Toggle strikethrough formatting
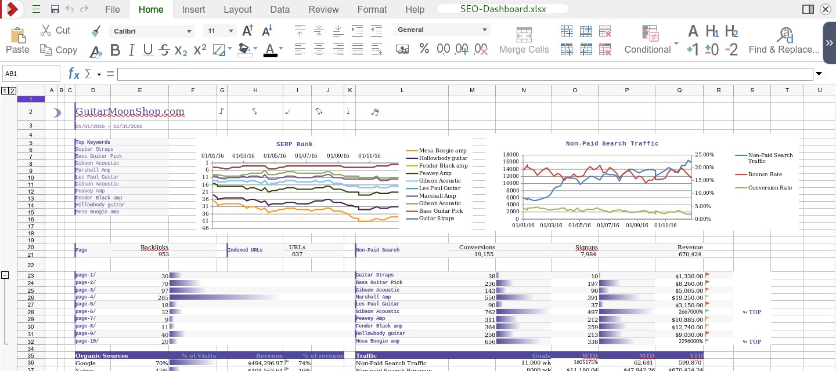 pos(164,50)
